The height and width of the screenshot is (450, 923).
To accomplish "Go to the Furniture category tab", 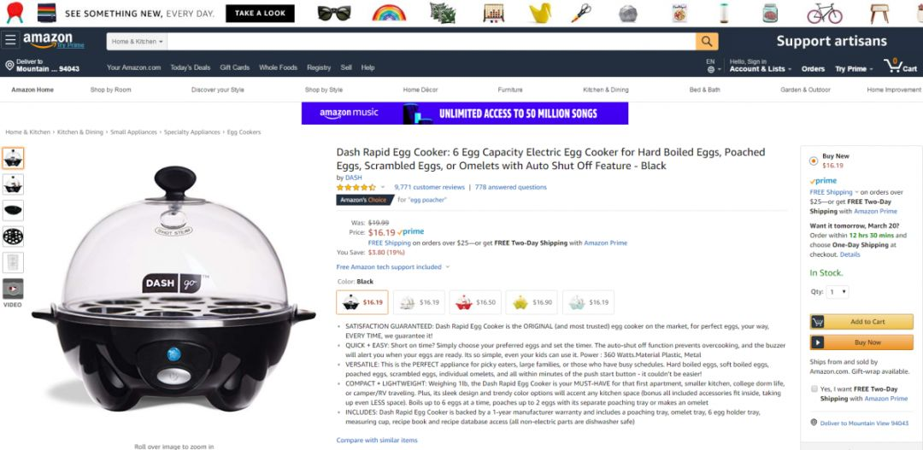I will pyautogui.click(x=509, y=90).
